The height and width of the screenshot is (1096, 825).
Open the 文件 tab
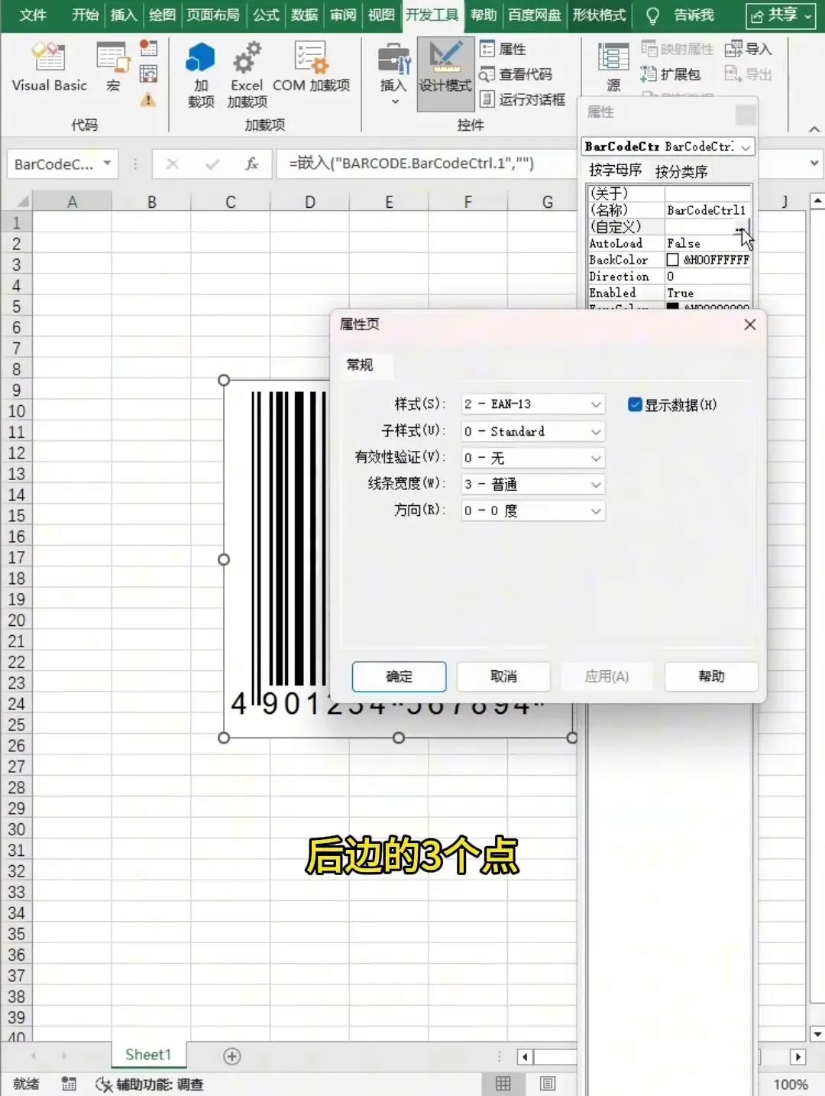[33, 15]
